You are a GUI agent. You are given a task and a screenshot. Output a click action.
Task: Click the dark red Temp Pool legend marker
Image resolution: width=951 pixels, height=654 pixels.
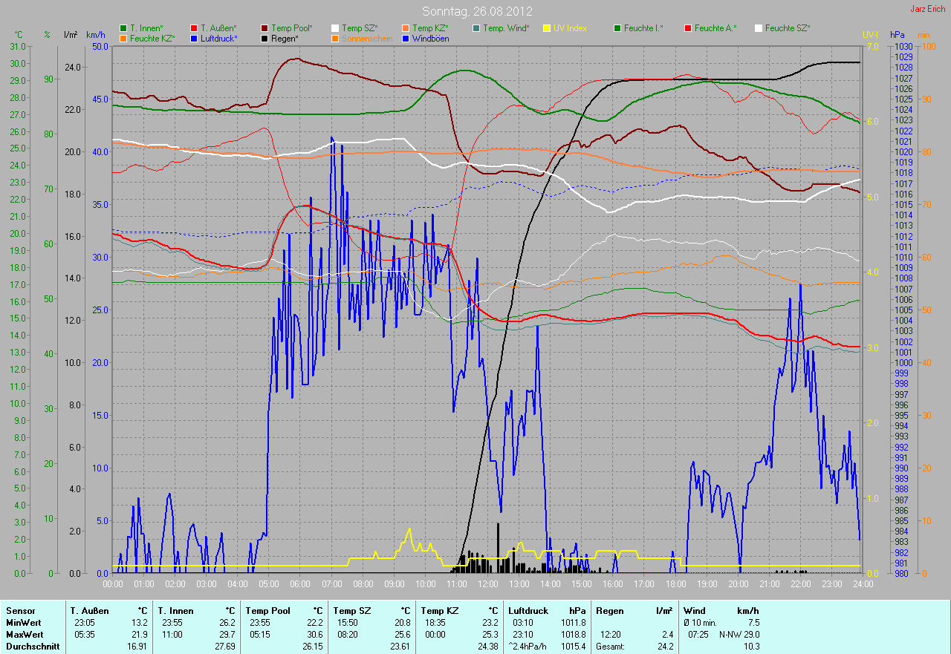point(265,28)
